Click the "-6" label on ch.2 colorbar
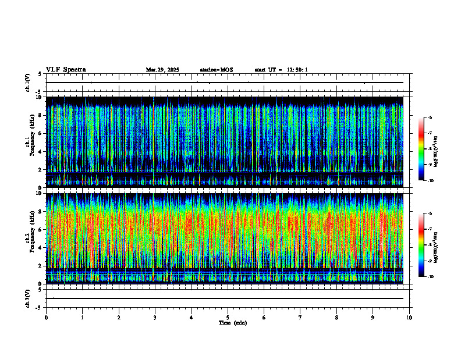The height and width of the screenshot is (356, 461). pyautogui.click(x=430, y=213)
